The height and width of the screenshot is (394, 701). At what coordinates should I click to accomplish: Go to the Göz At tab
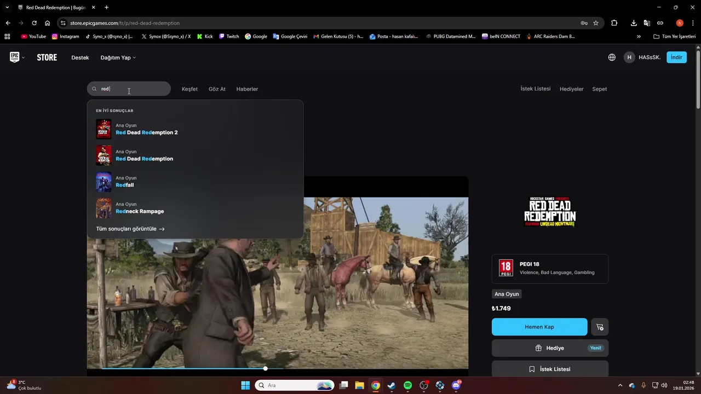coord(217,89)
